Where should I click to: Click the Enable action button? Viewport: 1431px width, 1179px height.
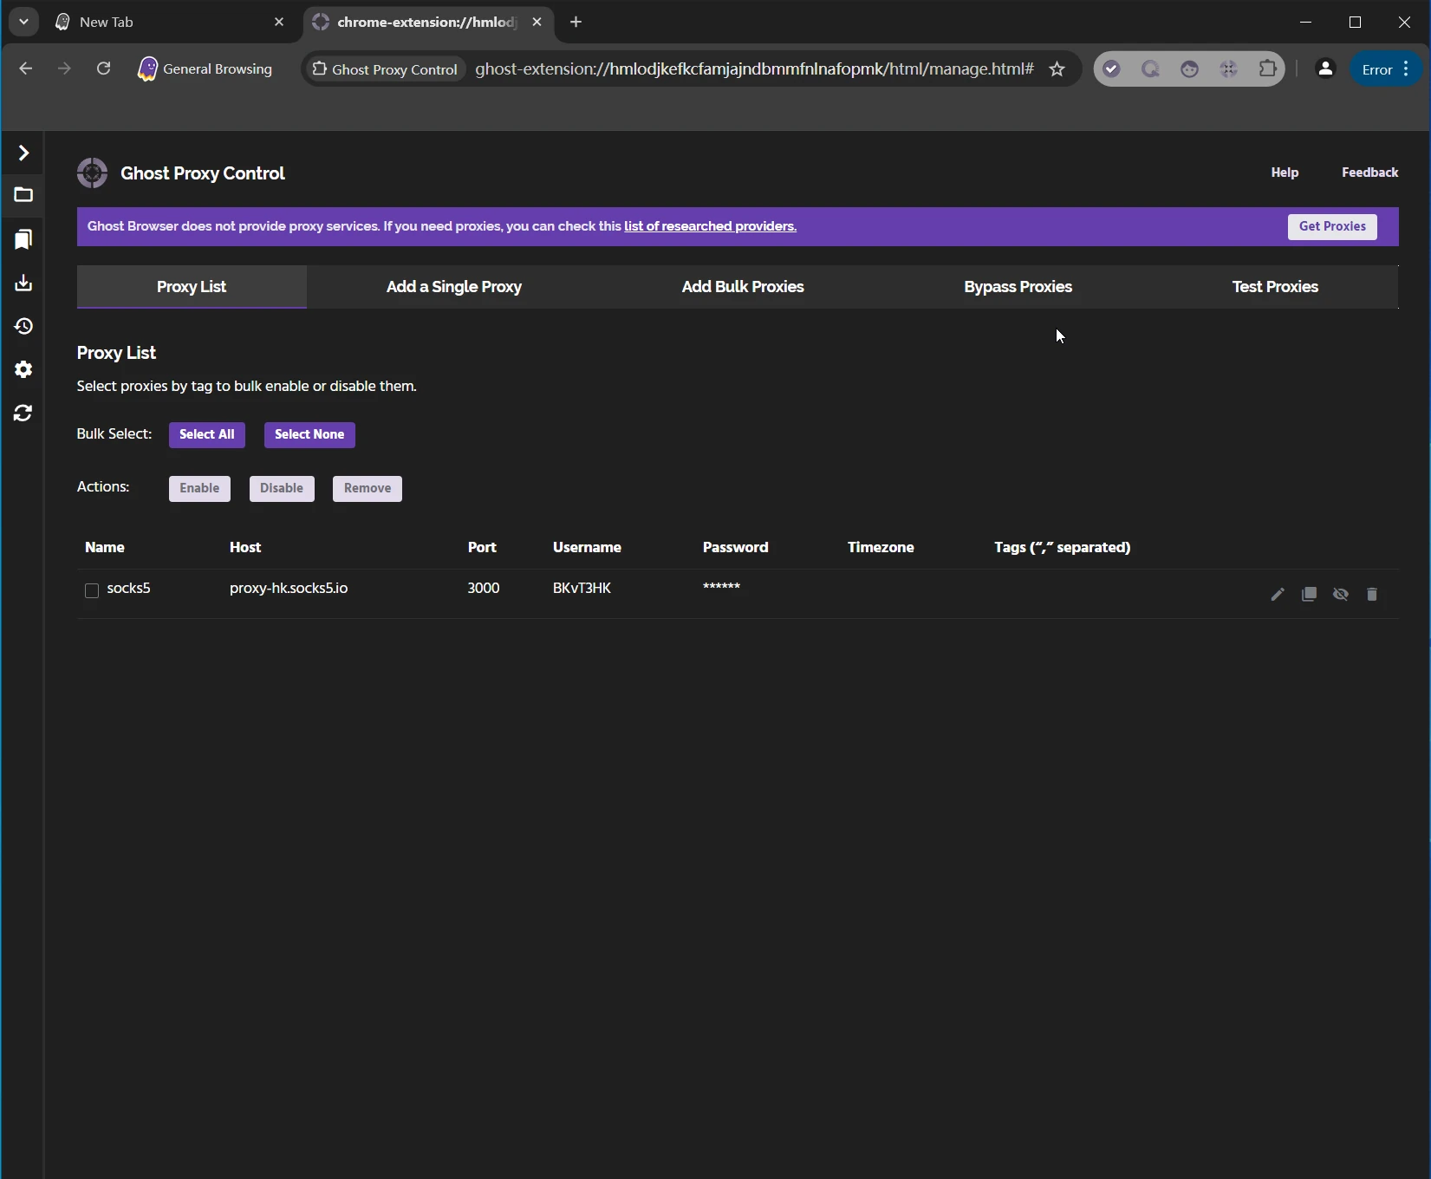click(199, 488)
